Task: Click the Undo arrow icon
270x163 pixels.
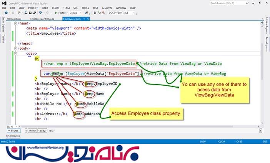Action: point(40,13)
